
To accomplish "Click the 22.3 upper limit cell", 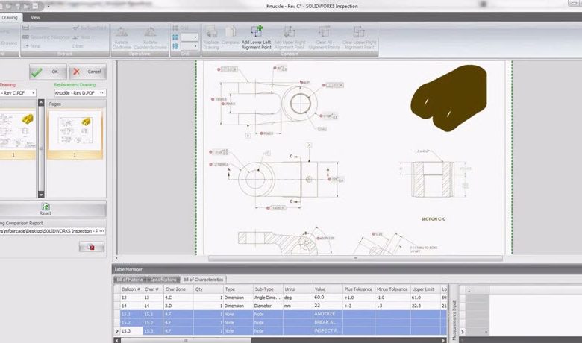I will pos(425,306).
